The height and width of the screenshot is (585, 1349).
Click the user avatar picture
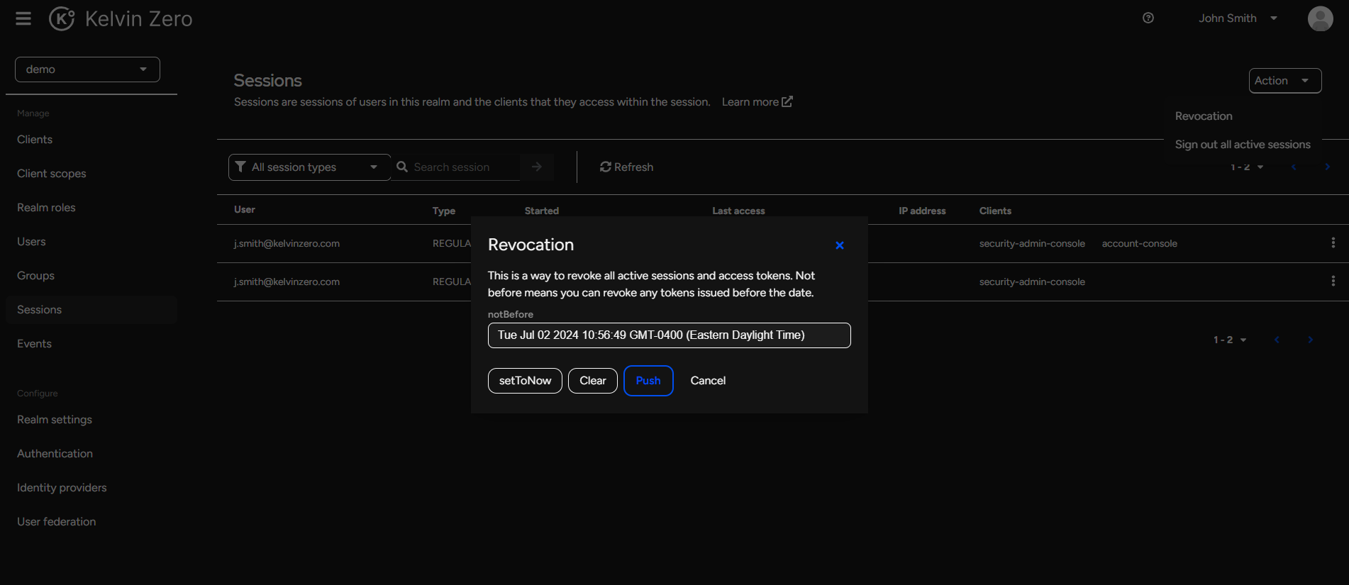(x=1320, y=18)
